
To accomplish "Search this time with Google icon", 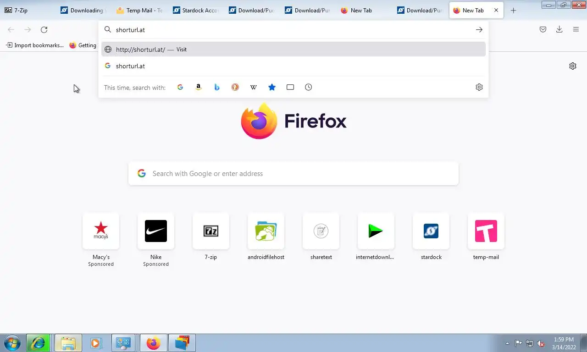I will pos(180,87).
